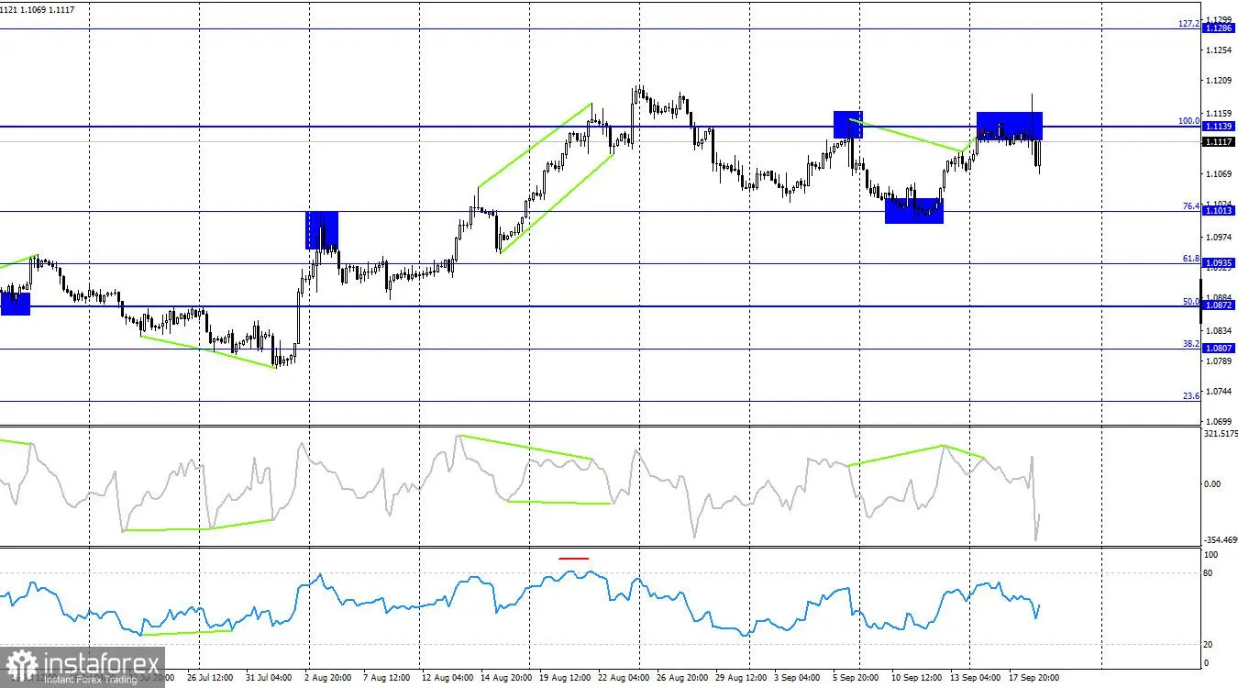Select the blue rectangle at the chart's left edge
1238x688 pixels.
[15, 304]
